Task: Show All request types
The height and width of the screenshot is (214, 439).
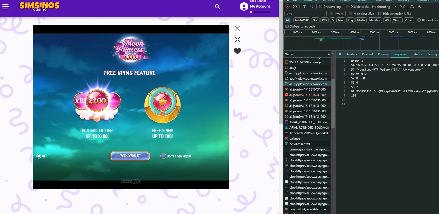Action: pos(288,20)
